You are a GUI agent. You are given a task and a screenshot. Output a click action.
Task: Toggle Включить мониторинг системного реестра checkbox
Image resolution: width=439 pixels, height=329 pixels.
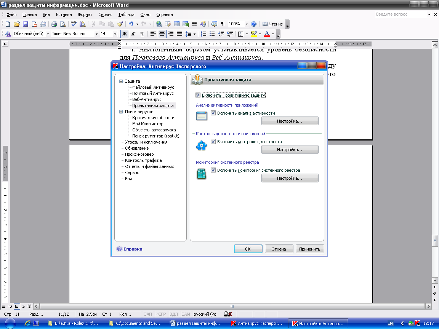coord(213,170)
